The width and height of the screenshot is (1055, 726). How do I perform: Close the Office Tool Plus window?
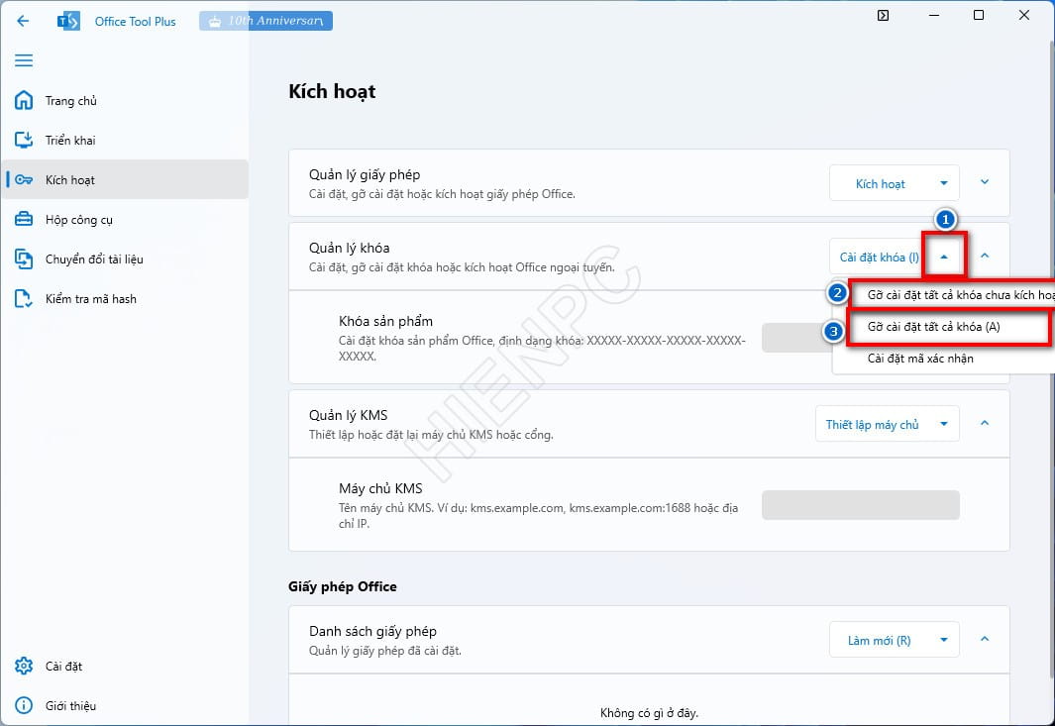click(x=1024, y=16)
